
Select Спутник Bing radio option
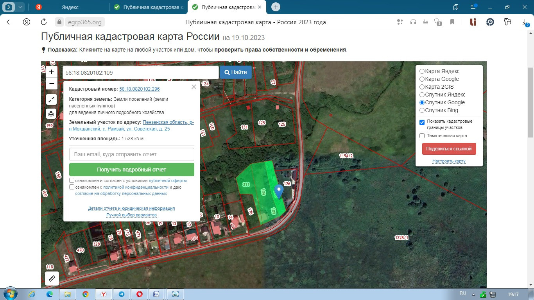click(422, 111)
